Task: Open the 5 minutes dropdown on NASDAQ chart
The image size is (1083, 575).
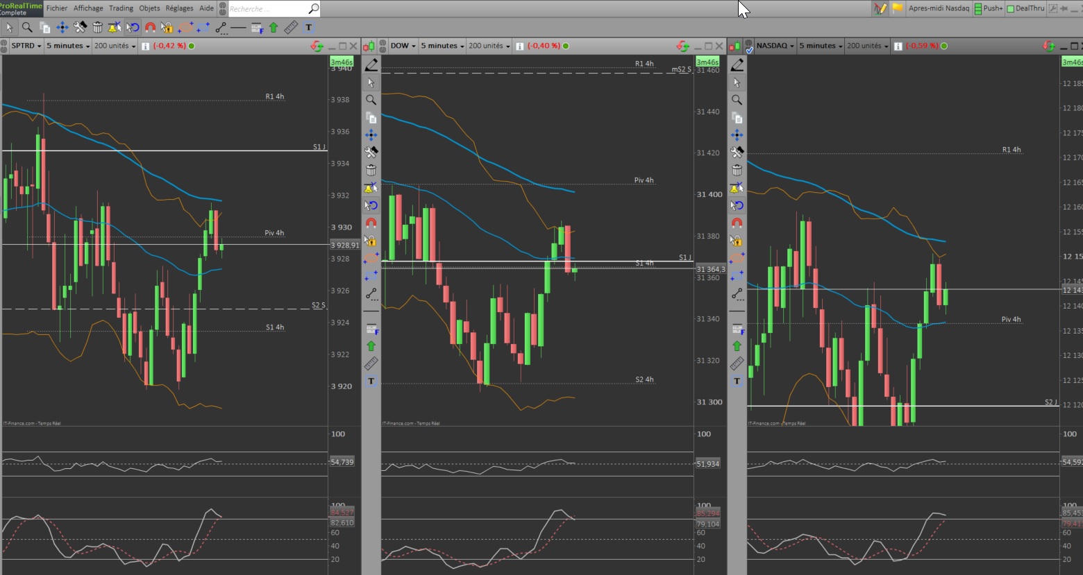Action: tap(821, 46)
